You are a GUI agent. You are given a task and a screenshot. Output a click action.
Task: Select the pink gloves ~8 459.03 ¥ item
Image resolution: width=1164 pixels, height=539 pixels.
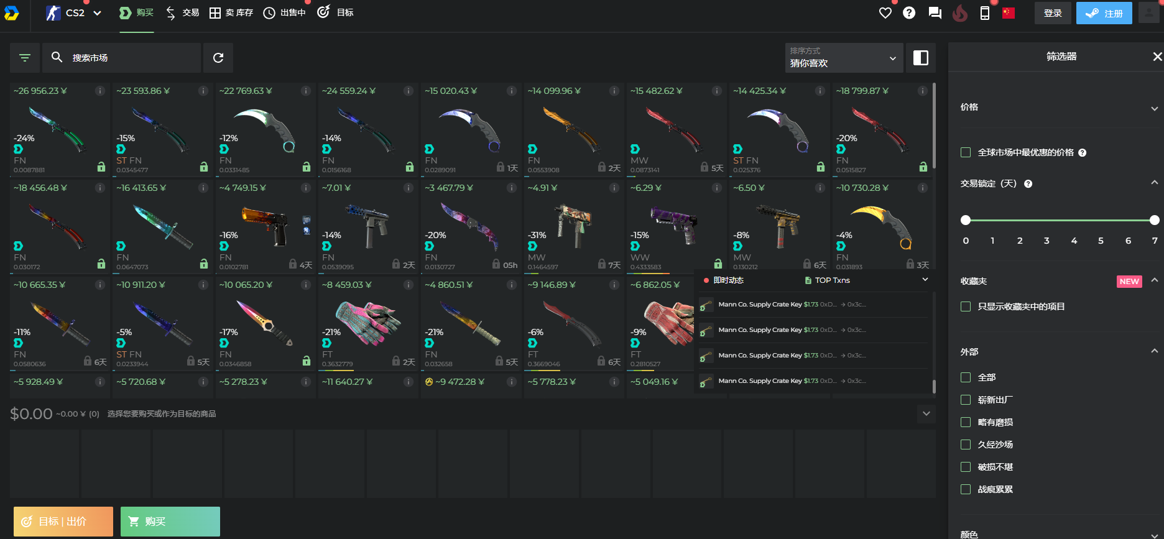click(x=368, y=323)
